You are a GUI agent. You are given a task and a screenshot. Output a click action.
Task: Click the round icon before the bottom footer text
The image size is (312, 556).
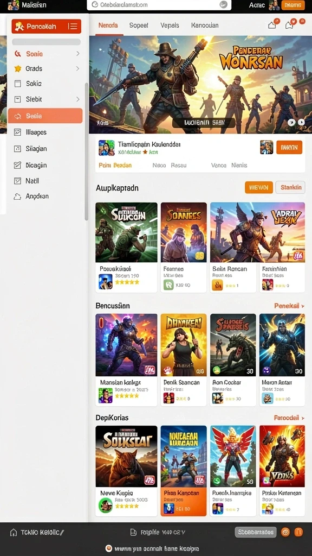(109, 548)
